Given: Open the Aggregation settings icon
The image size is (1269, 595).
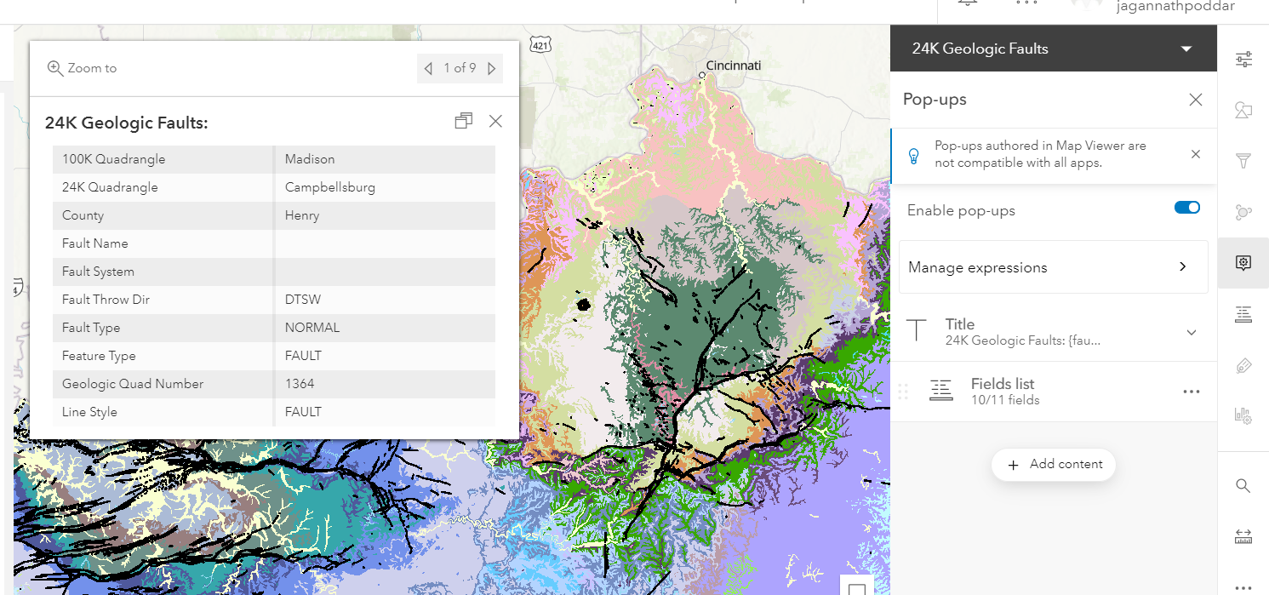Looking at the screenshot, I should [1243, 212].
